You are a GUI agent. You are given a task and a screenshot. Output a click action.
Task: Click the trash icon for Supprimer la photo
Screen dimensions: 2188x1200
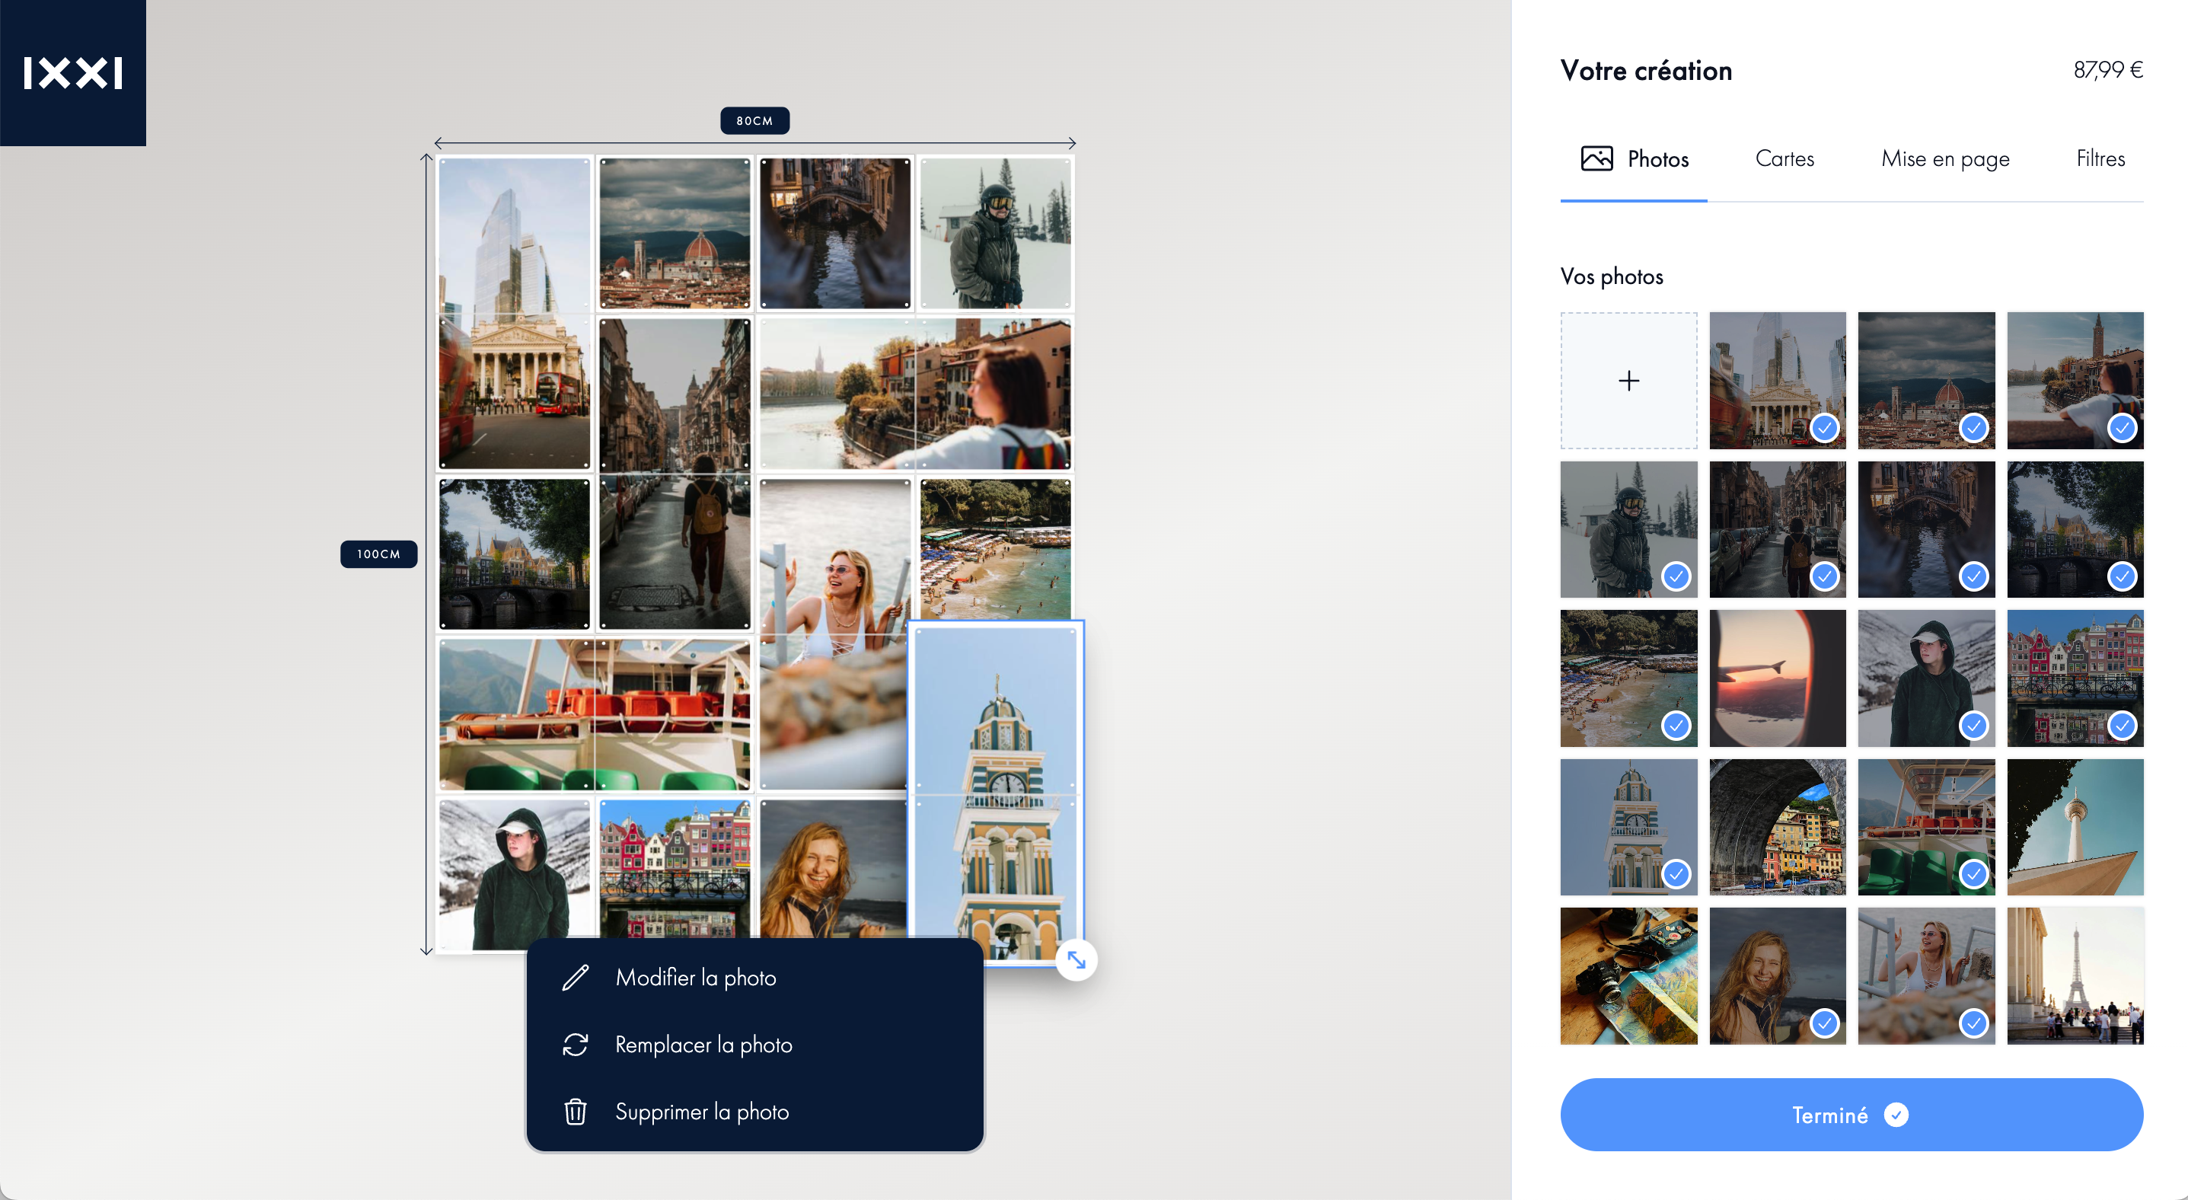pyautogui.click(x=575, y=1112)
